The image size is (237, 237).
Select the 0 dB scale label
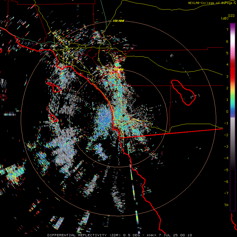click(x=227, y=112)
